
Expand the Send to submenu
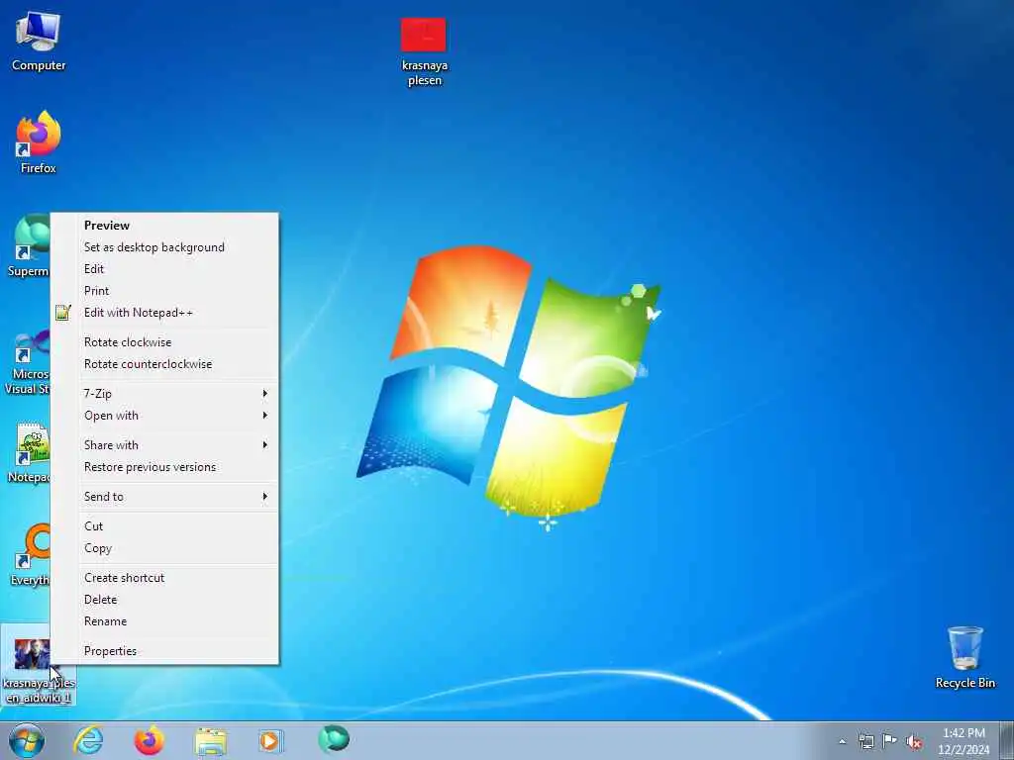(164, 497)
